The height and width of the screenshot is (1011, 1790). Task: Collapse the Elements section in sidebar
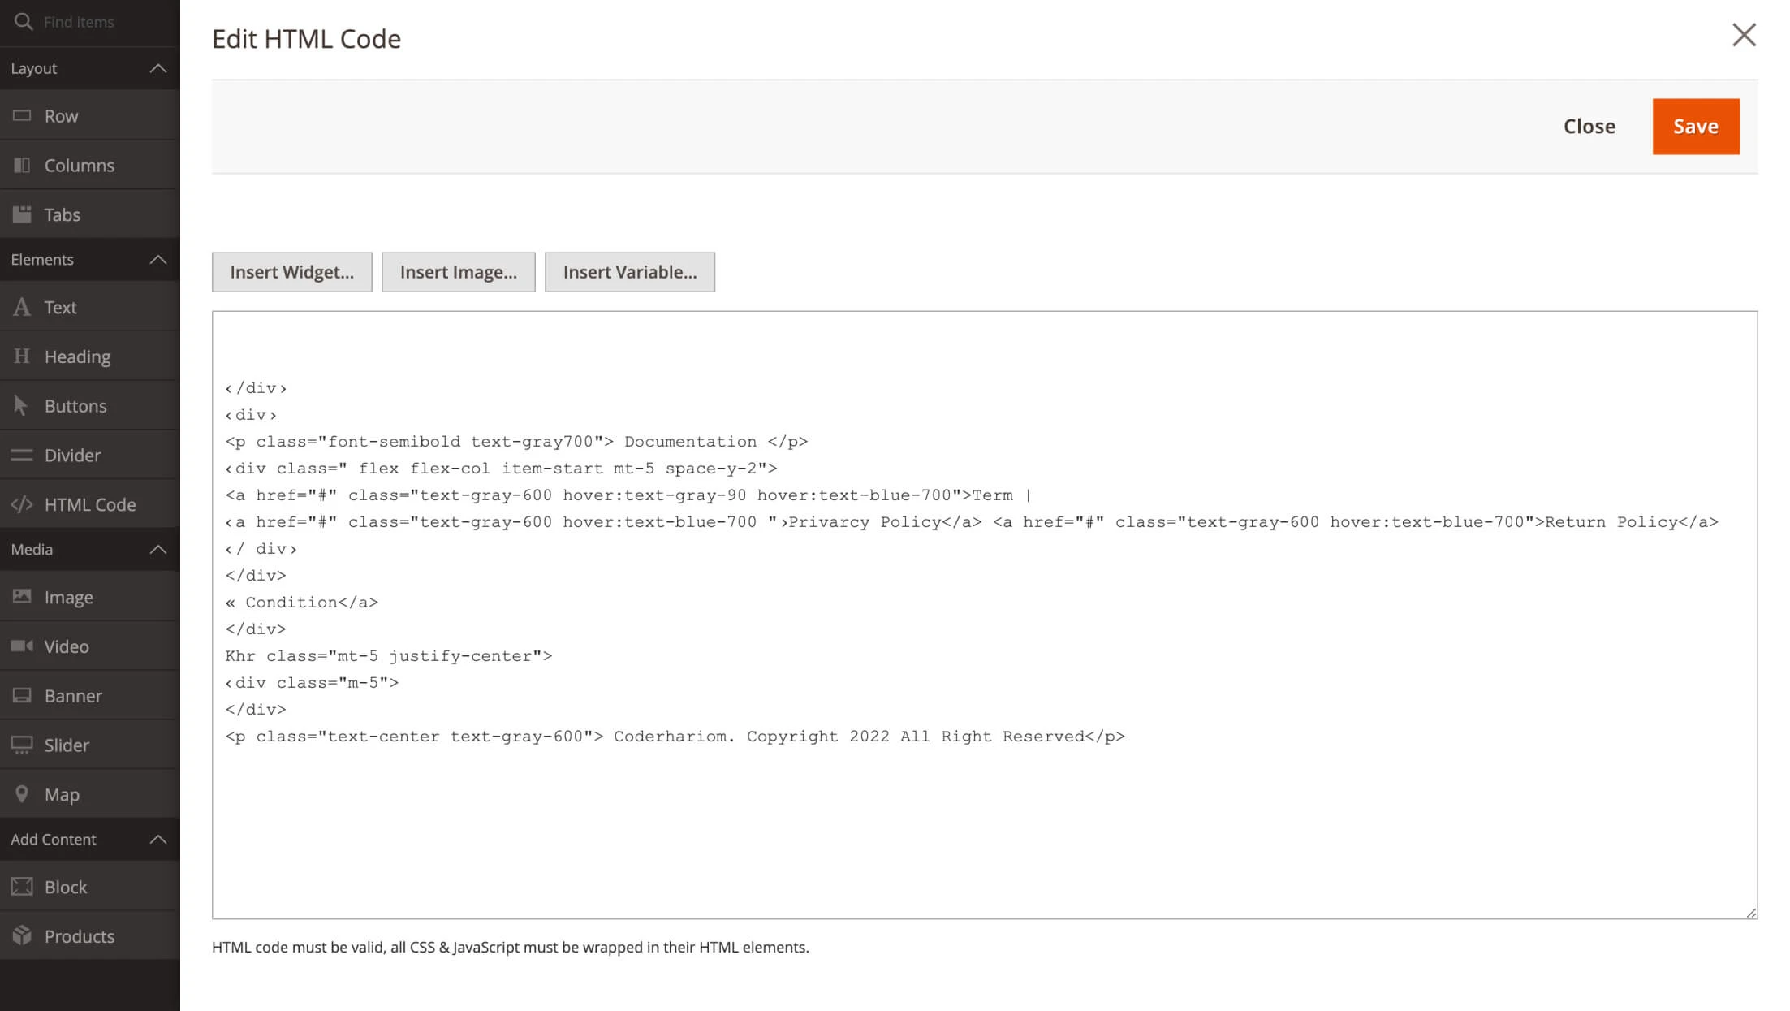[x=157, y=258]
